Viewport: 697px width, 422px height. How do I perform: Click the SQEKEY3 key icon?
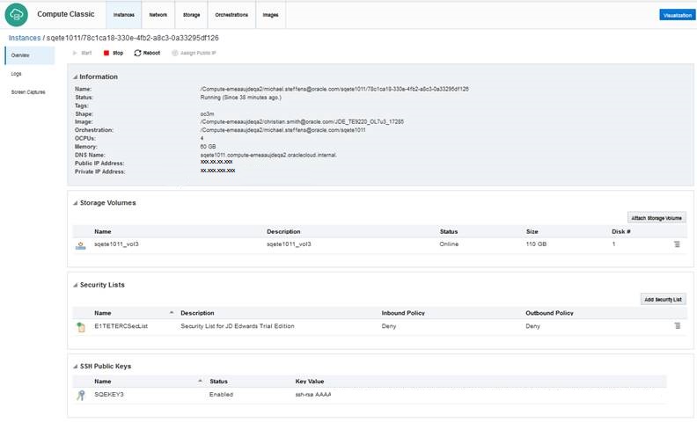click(80, 395)
